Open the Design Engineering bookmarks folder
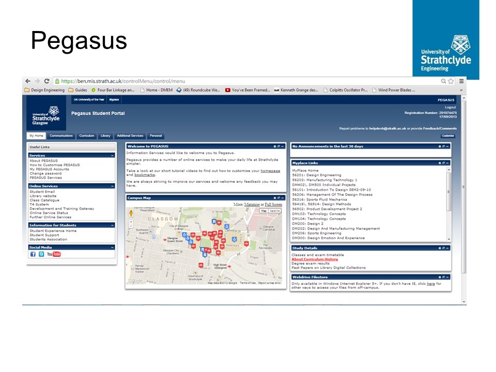496x372 pixels. coord(44,90)
